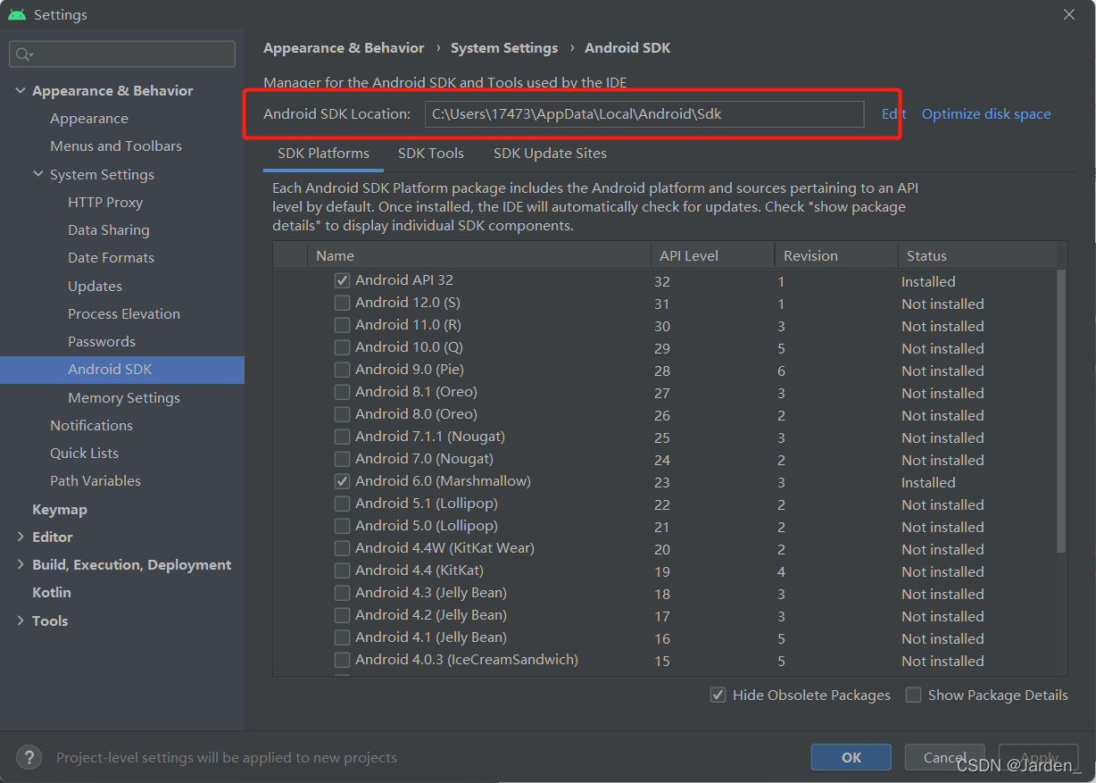Check the Android 7.0 (Nougat) checkbox

[x=342, y=459]
